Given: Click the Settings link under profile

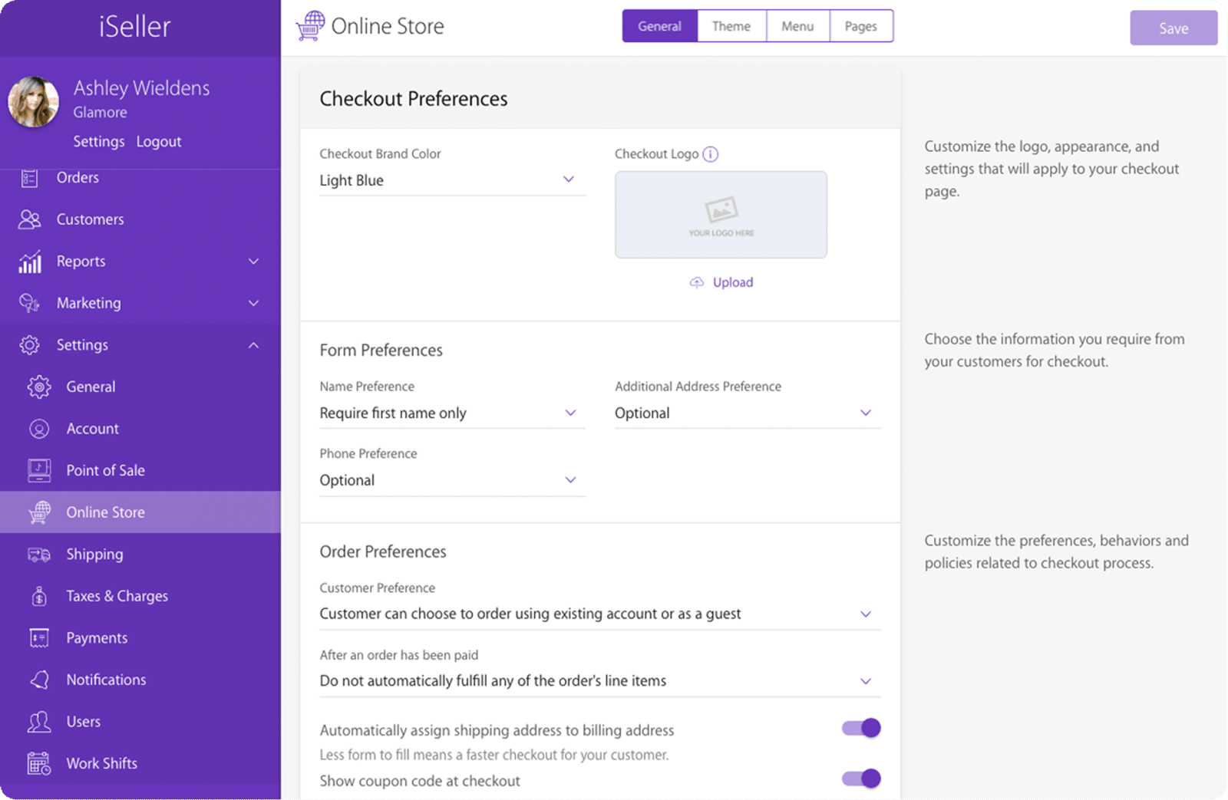Looking at the screenshot, I should [x=99, y=142].
